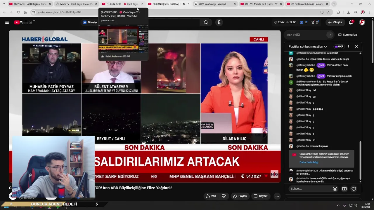
Task: Start voice search with the microphone icon
Action: point(219,22)
